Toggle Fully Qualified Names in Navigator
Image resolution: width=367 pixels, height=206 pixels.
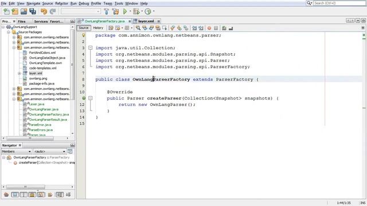click(50, 195)
